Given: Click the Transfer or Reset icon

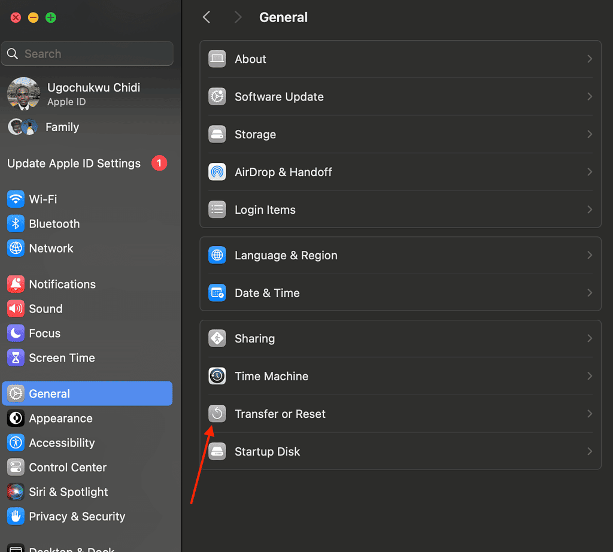Looking at the screenshot, I should click(217, 414).
